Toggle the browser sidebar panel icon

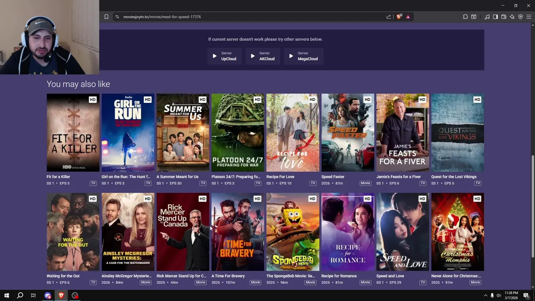495,17
